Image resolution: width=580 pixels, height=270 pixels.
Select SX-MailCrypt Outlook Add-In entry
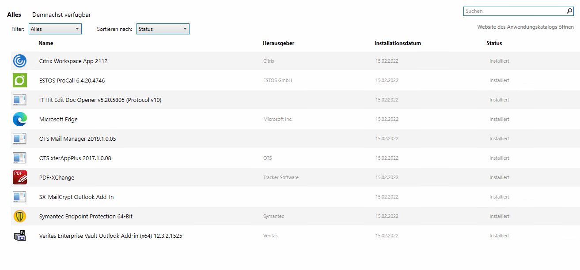(x=76, y=197)
